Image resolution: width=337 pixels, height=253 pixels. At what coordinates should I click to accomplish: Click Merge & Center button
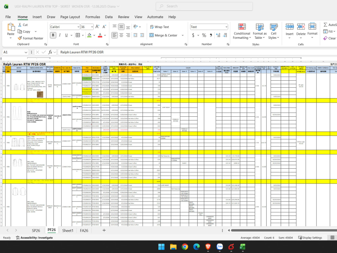click(x=163, y=35)
